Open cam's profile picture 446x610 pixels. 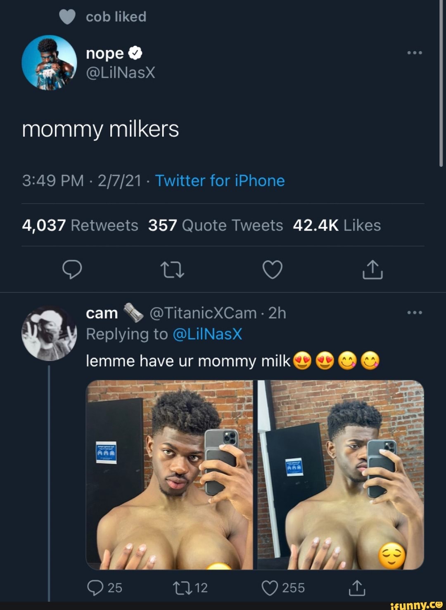[49, 333]
